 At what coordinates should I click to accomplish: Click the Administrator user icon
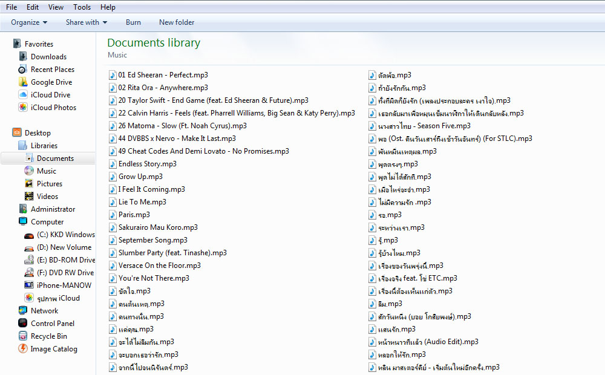click(23, 209)
